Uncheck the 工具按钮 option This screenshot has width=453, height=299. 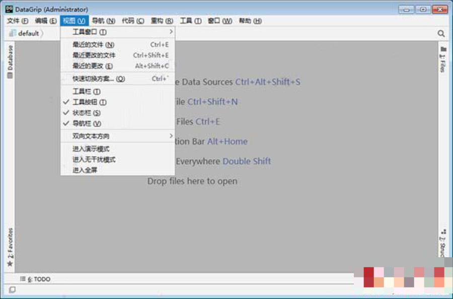coord(118,102)
